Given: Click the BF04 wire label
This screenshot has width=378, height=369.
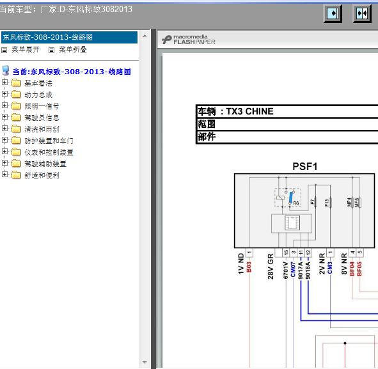Looking at the screenshot, I should [352, 269].
